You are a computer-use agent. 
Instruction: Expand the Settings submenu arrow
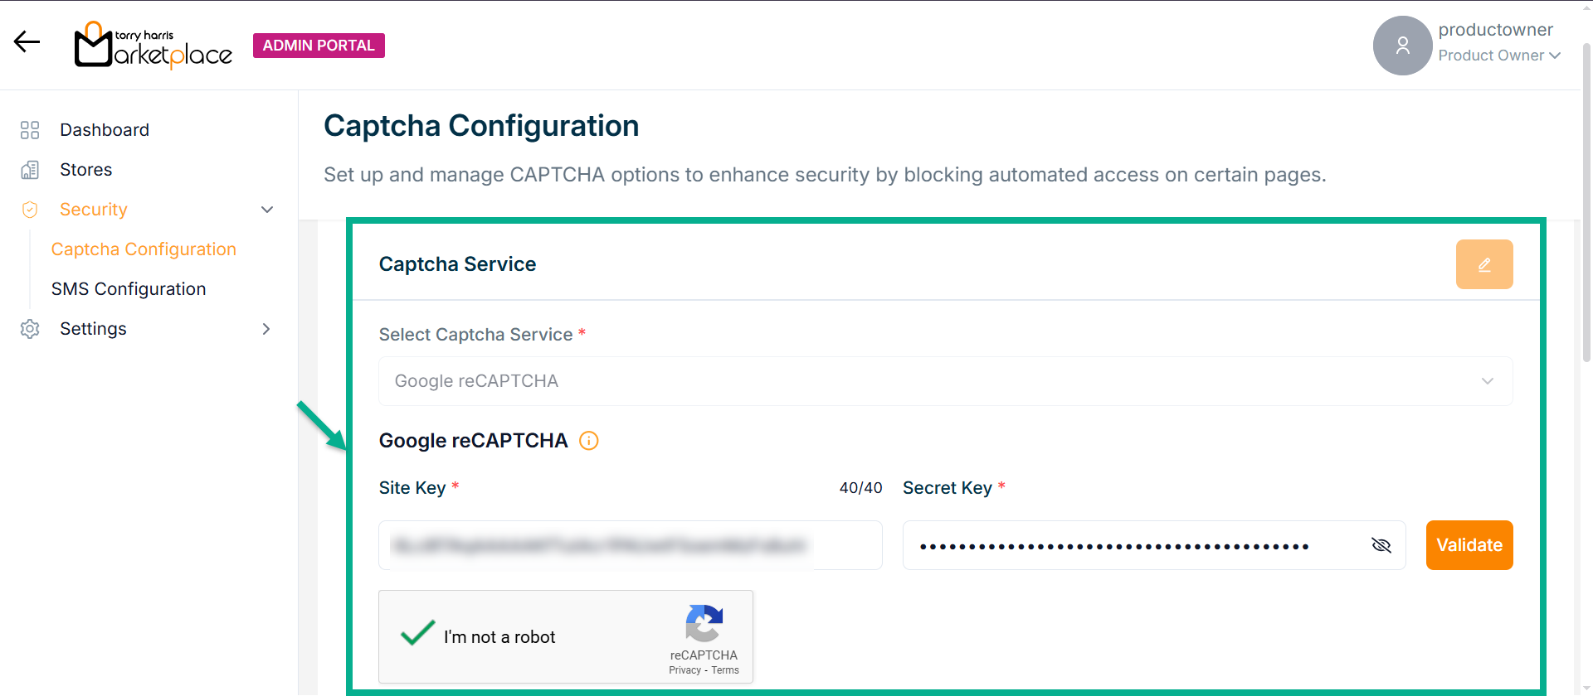tap(266, 329)
